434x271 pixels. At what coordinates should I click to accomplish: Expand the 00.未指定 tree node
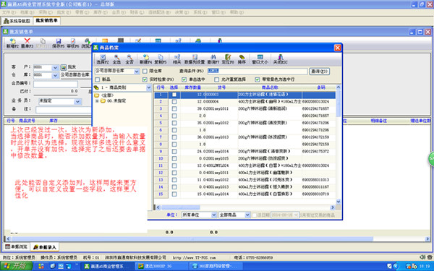coord(97,101)
